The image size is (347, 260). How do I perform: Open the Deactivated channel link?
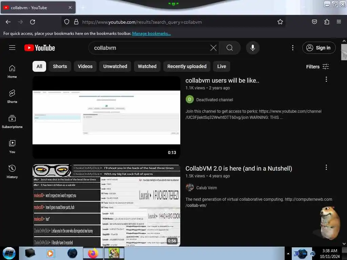click(215, 100)
